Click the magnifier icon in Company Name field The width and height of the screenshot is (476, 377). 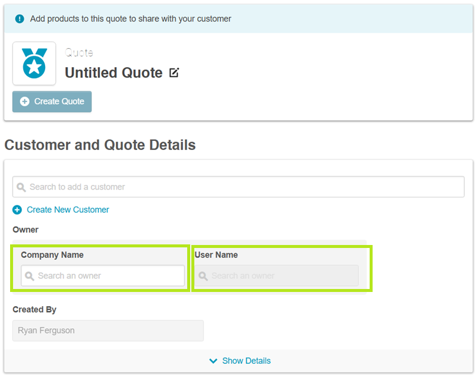[x=30, y=276]
